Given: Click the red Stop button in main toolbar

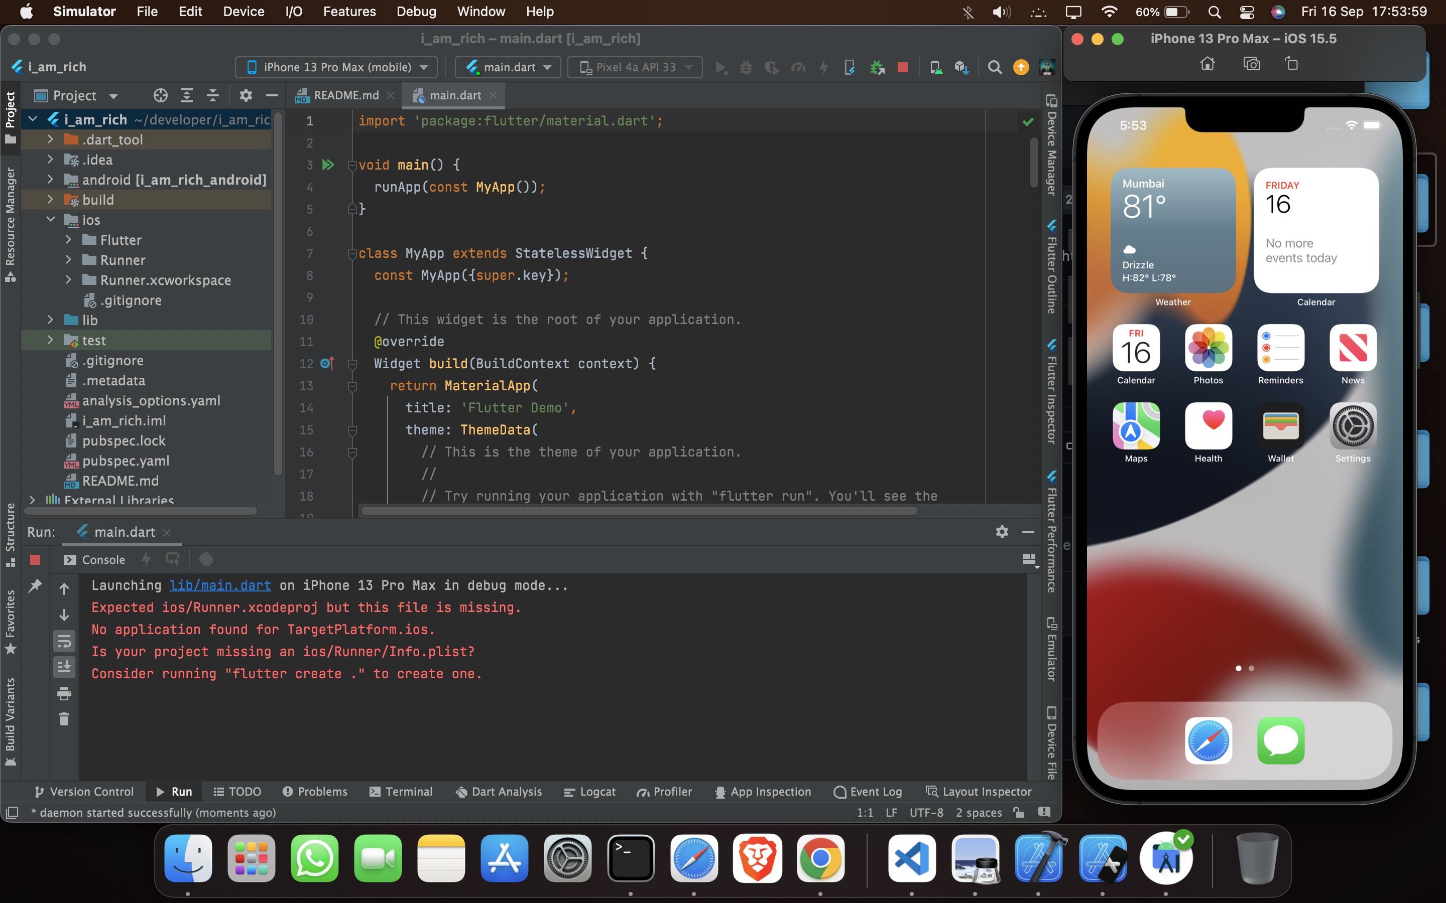Looking at the screenshot, I should [x=902, y=67].
